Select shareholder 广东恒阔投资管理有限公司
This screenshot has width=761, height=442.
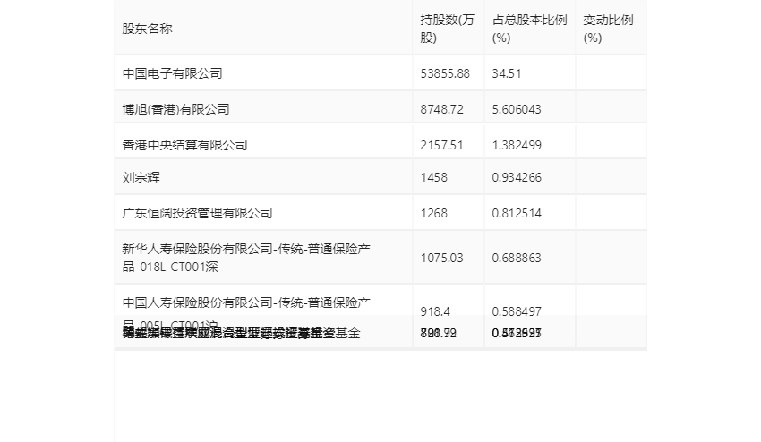coord(198,214)
